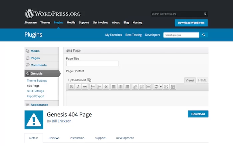Toggle bold formatting in the editor toolbar
The height and width of the screenshot is (146, 233).
[x=71, y=87]
